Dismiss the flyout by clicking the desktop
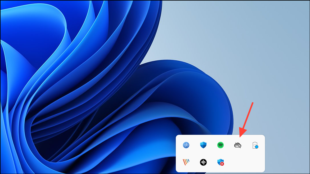The width and height of the screenshot is (310, 174). point(86,57)
